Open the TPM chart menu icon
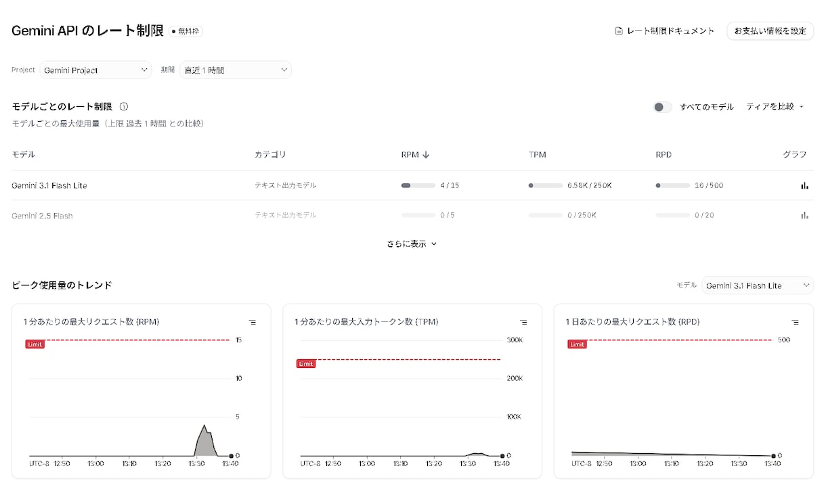The width and height of the screenshot is (826, 485). click(523, 323)
